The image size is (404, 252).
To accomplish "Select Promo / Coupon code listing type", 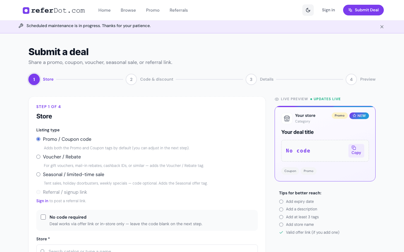I will [x=38, y=139].
